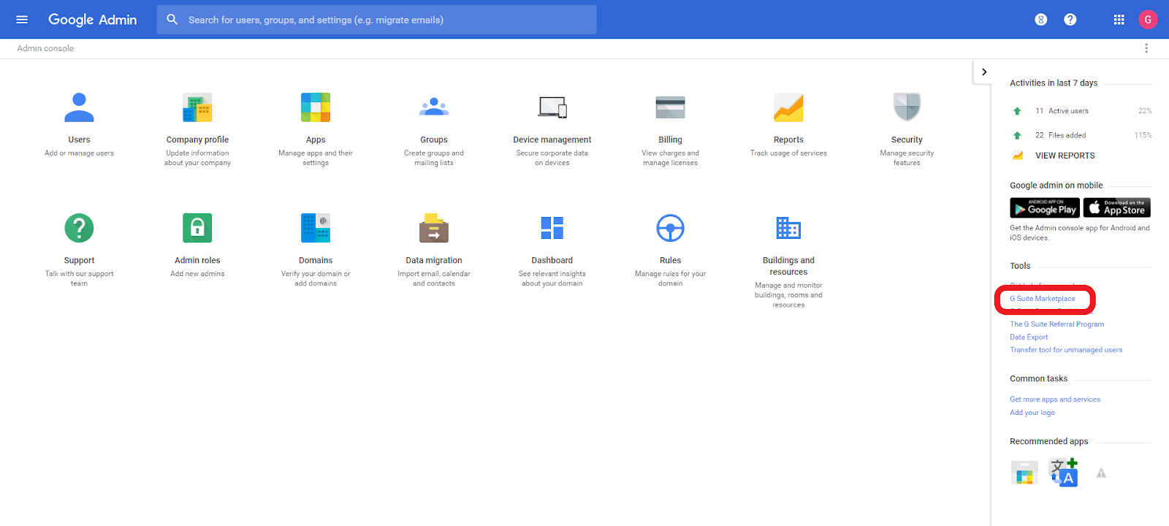
Task: Open the Apps icon
Action: [x=316, y=107]
